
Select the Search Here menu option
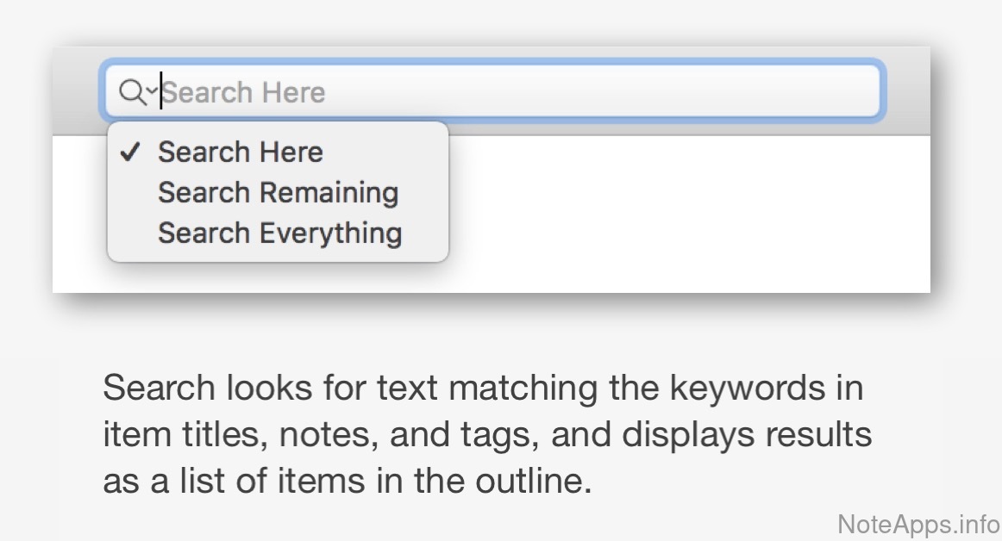tap(240, 152)
